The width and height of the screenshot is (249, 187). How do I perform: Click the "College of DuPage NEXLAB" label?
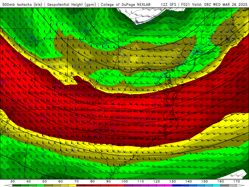[x=125, y=4]
